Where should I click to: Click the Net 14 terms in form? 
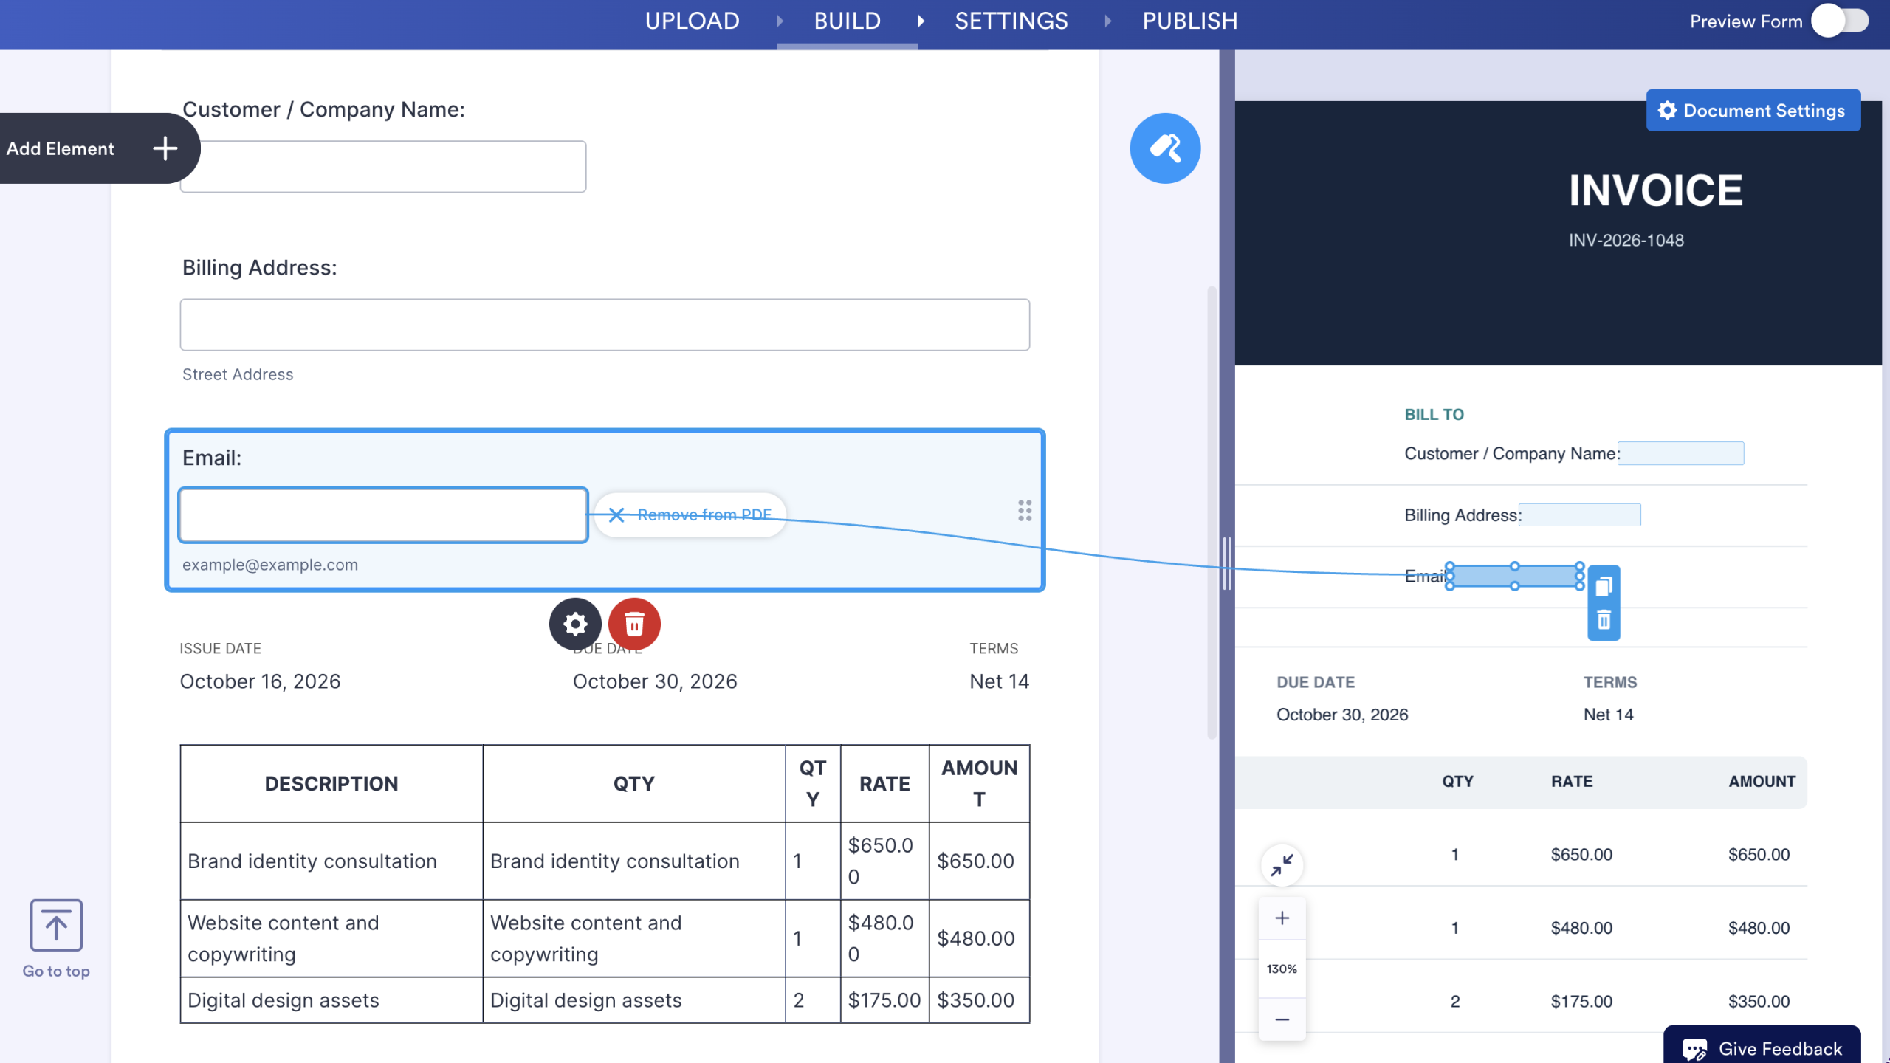point(999,681)
